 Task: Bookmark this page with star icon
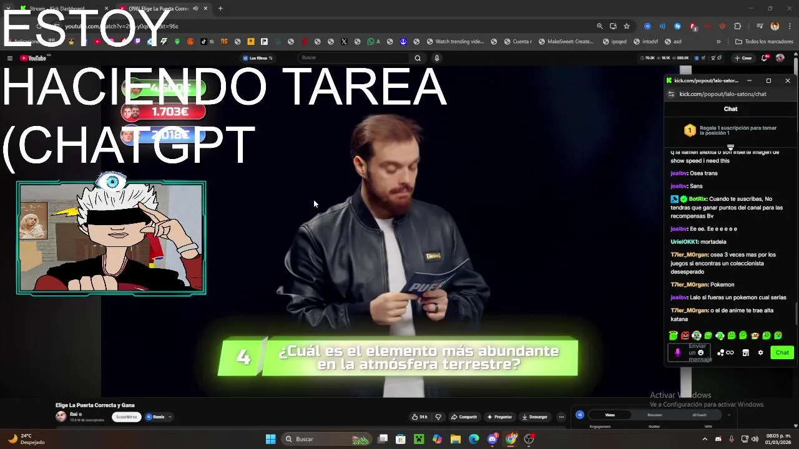627,26
